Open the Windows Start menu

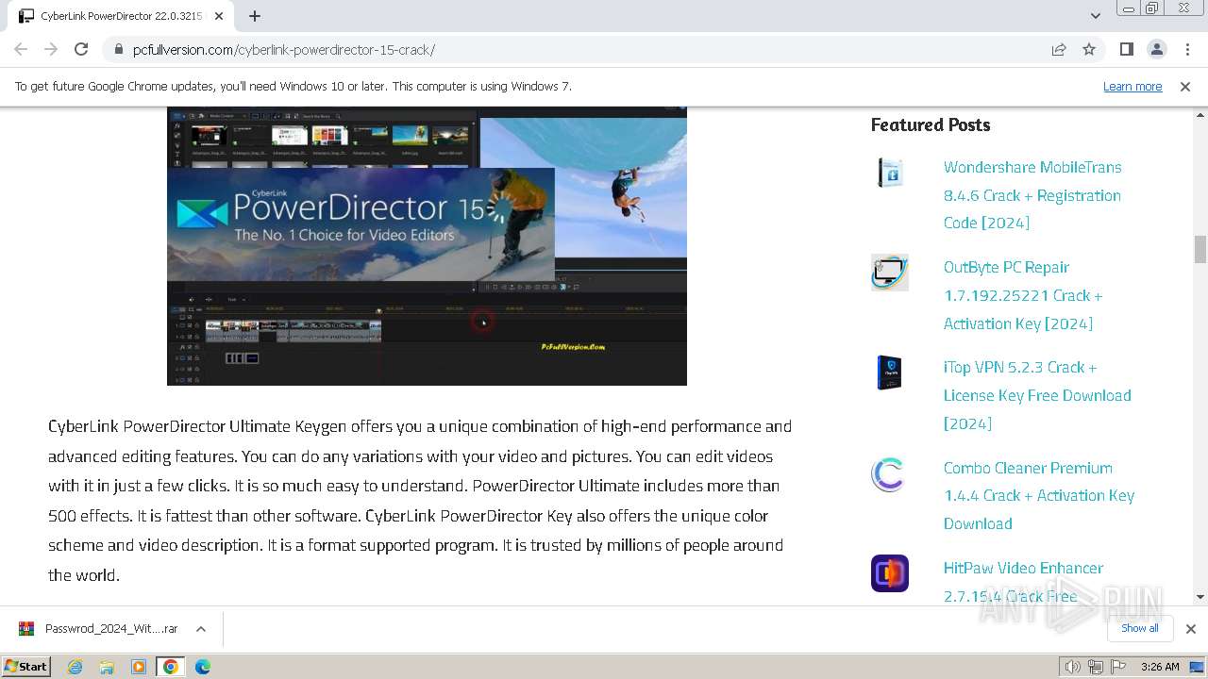[x=26, y=667]
